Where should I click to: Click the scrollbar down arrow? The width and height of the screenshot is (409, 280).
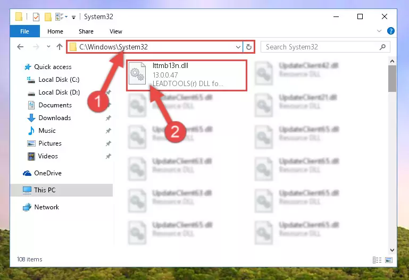392,250
